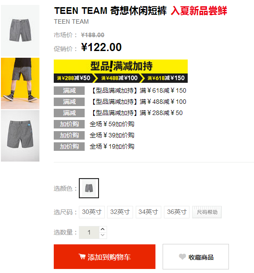This screenshot has height=273, width=254.
Task: Open the 全场￥59加价购 offer
Action: 112,124
